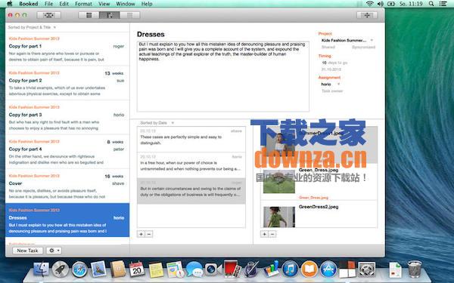Open Finder from the dock
The image size is (454, 283).
coord(41,269)
